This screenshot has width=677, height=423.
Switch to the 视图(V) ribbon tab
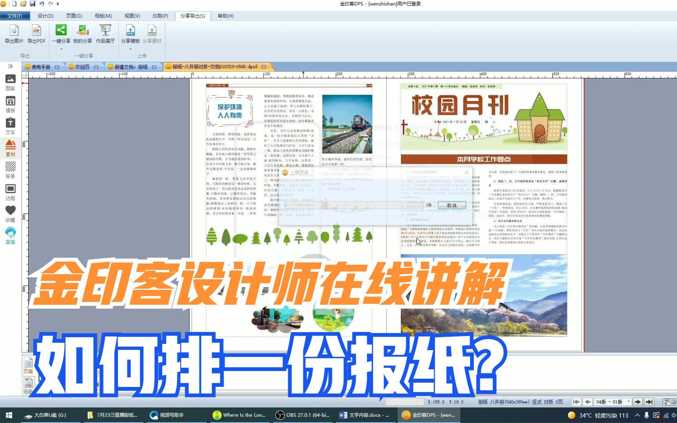[132, 16]
